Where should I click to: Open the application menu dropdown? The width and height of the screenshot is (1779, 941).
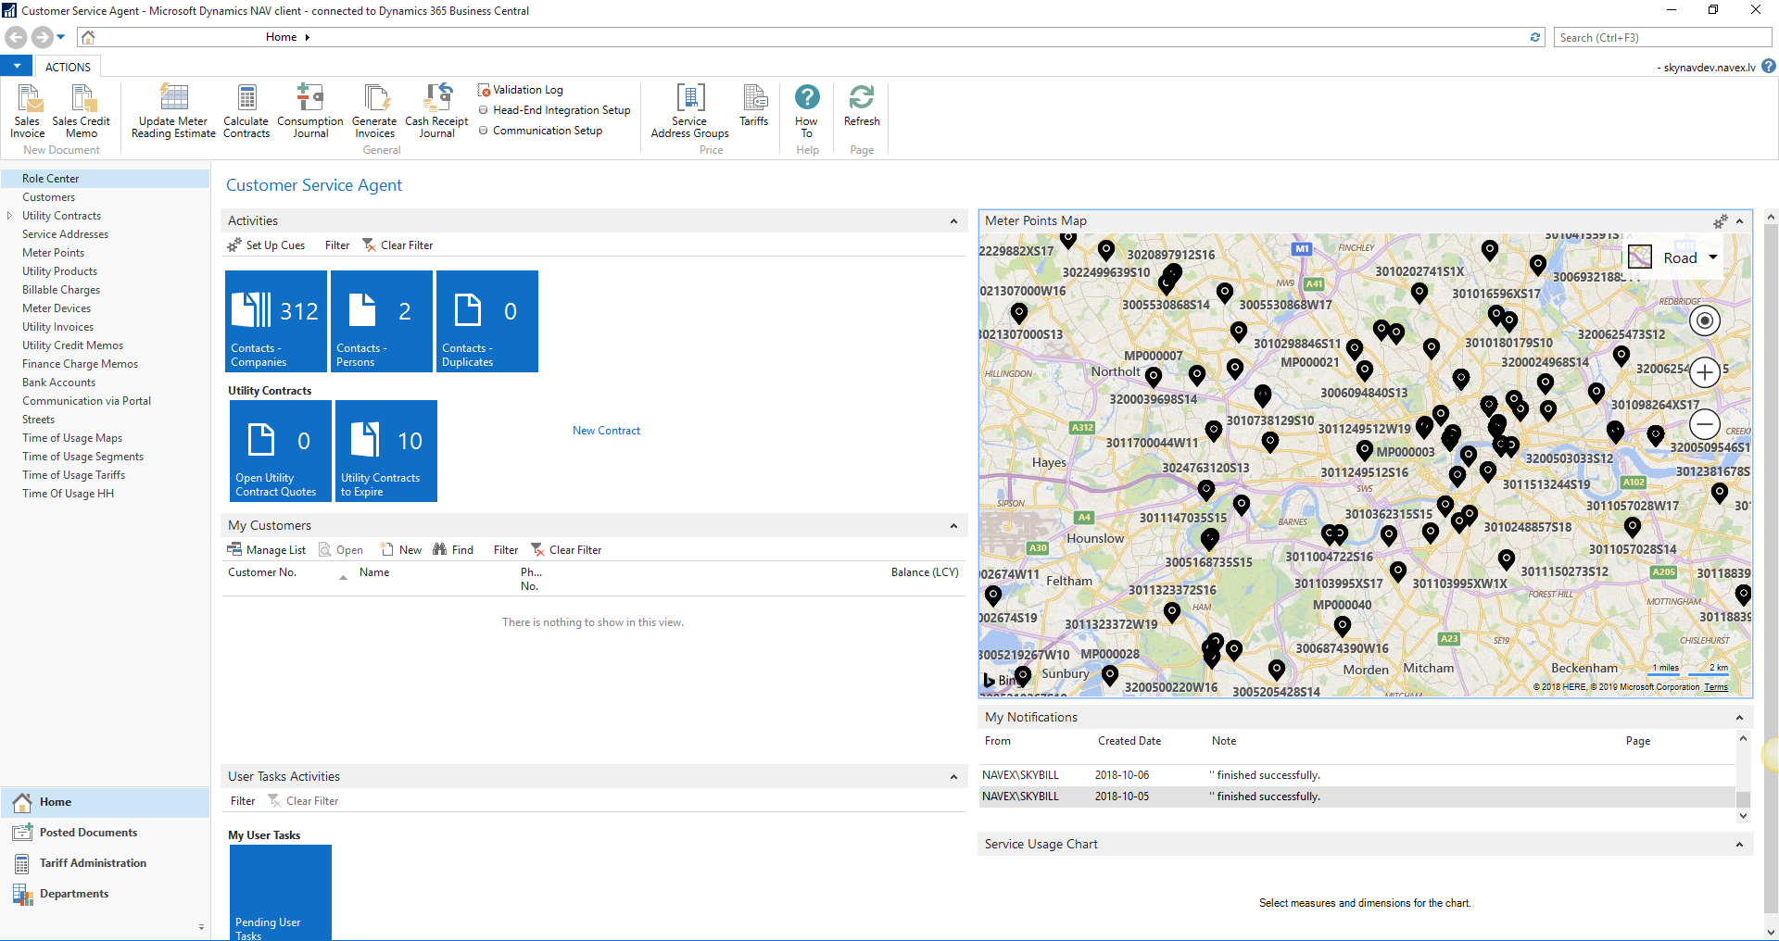pos(17,67)
